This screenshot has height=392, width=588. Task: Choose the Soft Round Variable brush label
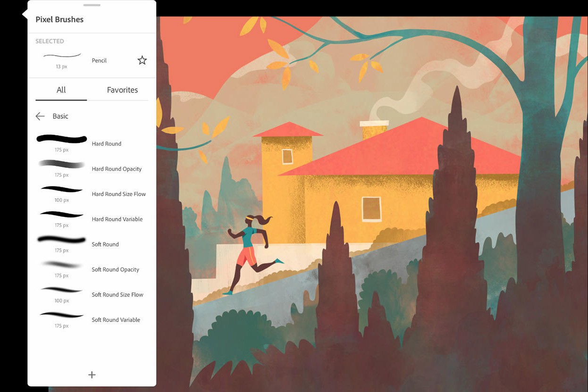tap(116, 320)
